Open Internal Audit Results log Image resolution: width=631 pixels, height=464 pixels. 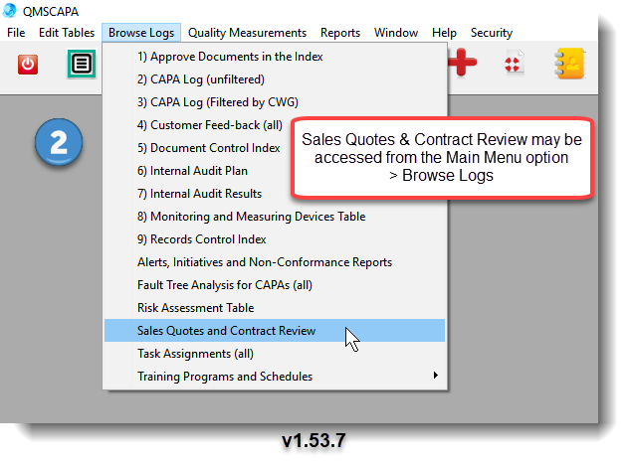199,194
